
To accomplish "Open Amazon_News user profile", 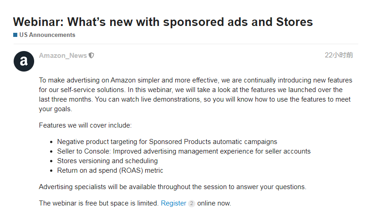I will [63, 56].
